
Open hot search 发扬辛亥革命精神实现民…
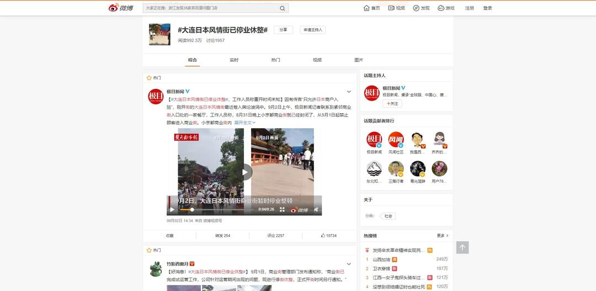(399, 250)
